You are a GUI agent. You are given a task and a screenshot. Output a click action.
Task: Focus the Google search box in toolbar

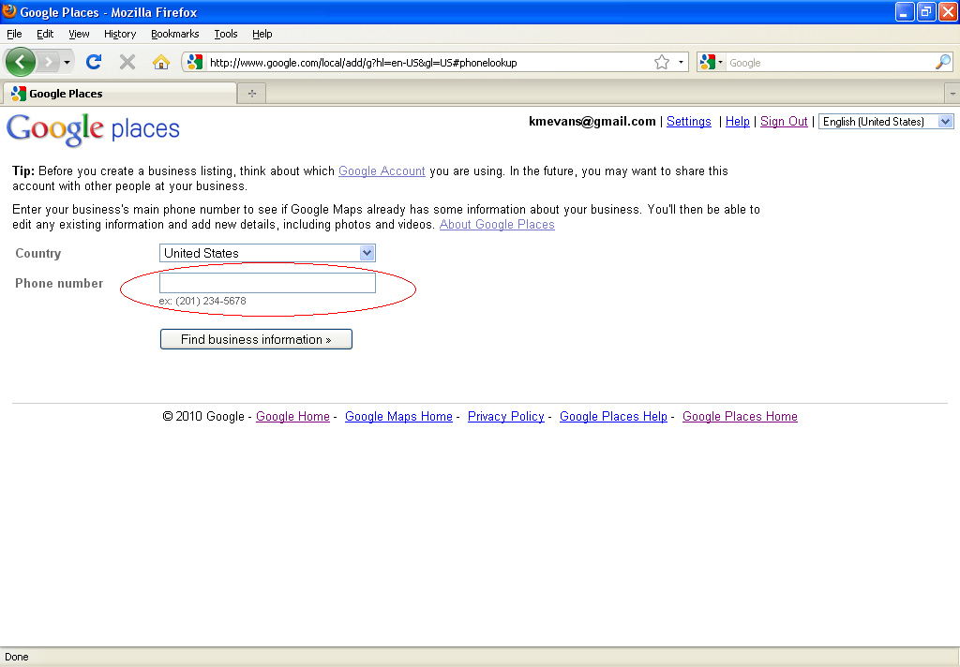[830, 63]
